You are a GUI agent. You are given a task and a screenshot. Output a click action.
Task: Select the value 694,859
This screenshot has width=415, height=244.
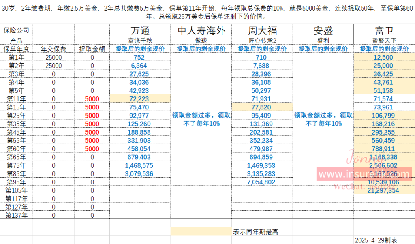pyautogui.click(x=261, y=157)
